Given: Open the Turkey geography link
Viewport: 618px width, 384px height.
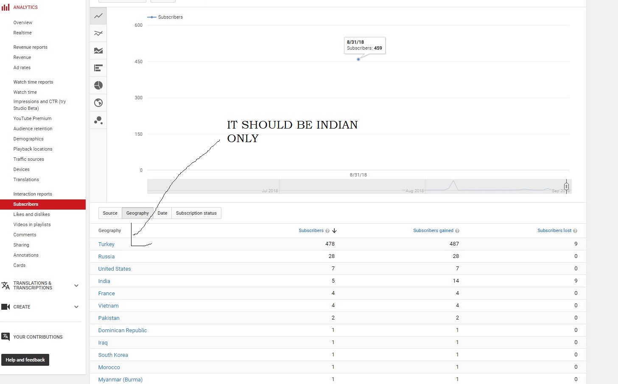Looking at the screenshot, I should coord(106,244).
